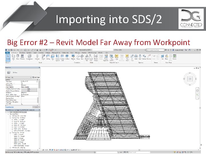
Task: Open the 3D View type selector dropdown
Action: click(x=18, y=77)
